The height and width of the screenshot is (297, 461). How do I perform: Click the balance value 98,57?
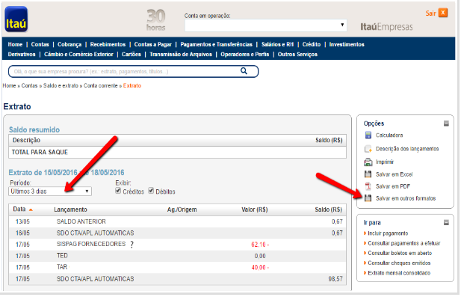pos(335,279)
